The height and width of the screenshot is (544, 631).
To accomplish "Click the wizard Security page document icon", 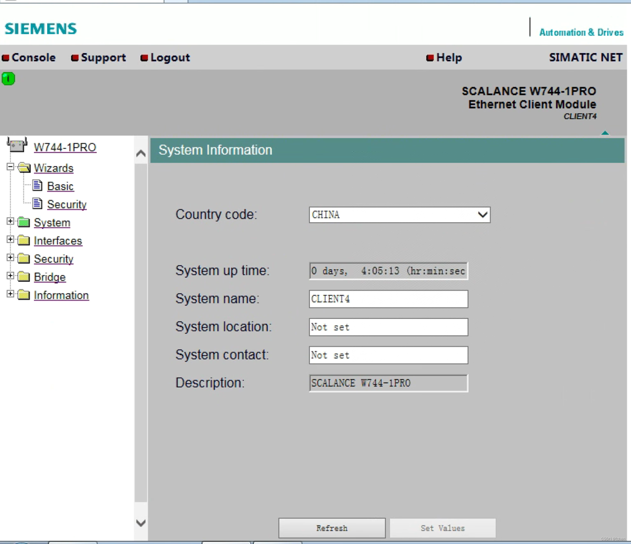I will point(37,203).
